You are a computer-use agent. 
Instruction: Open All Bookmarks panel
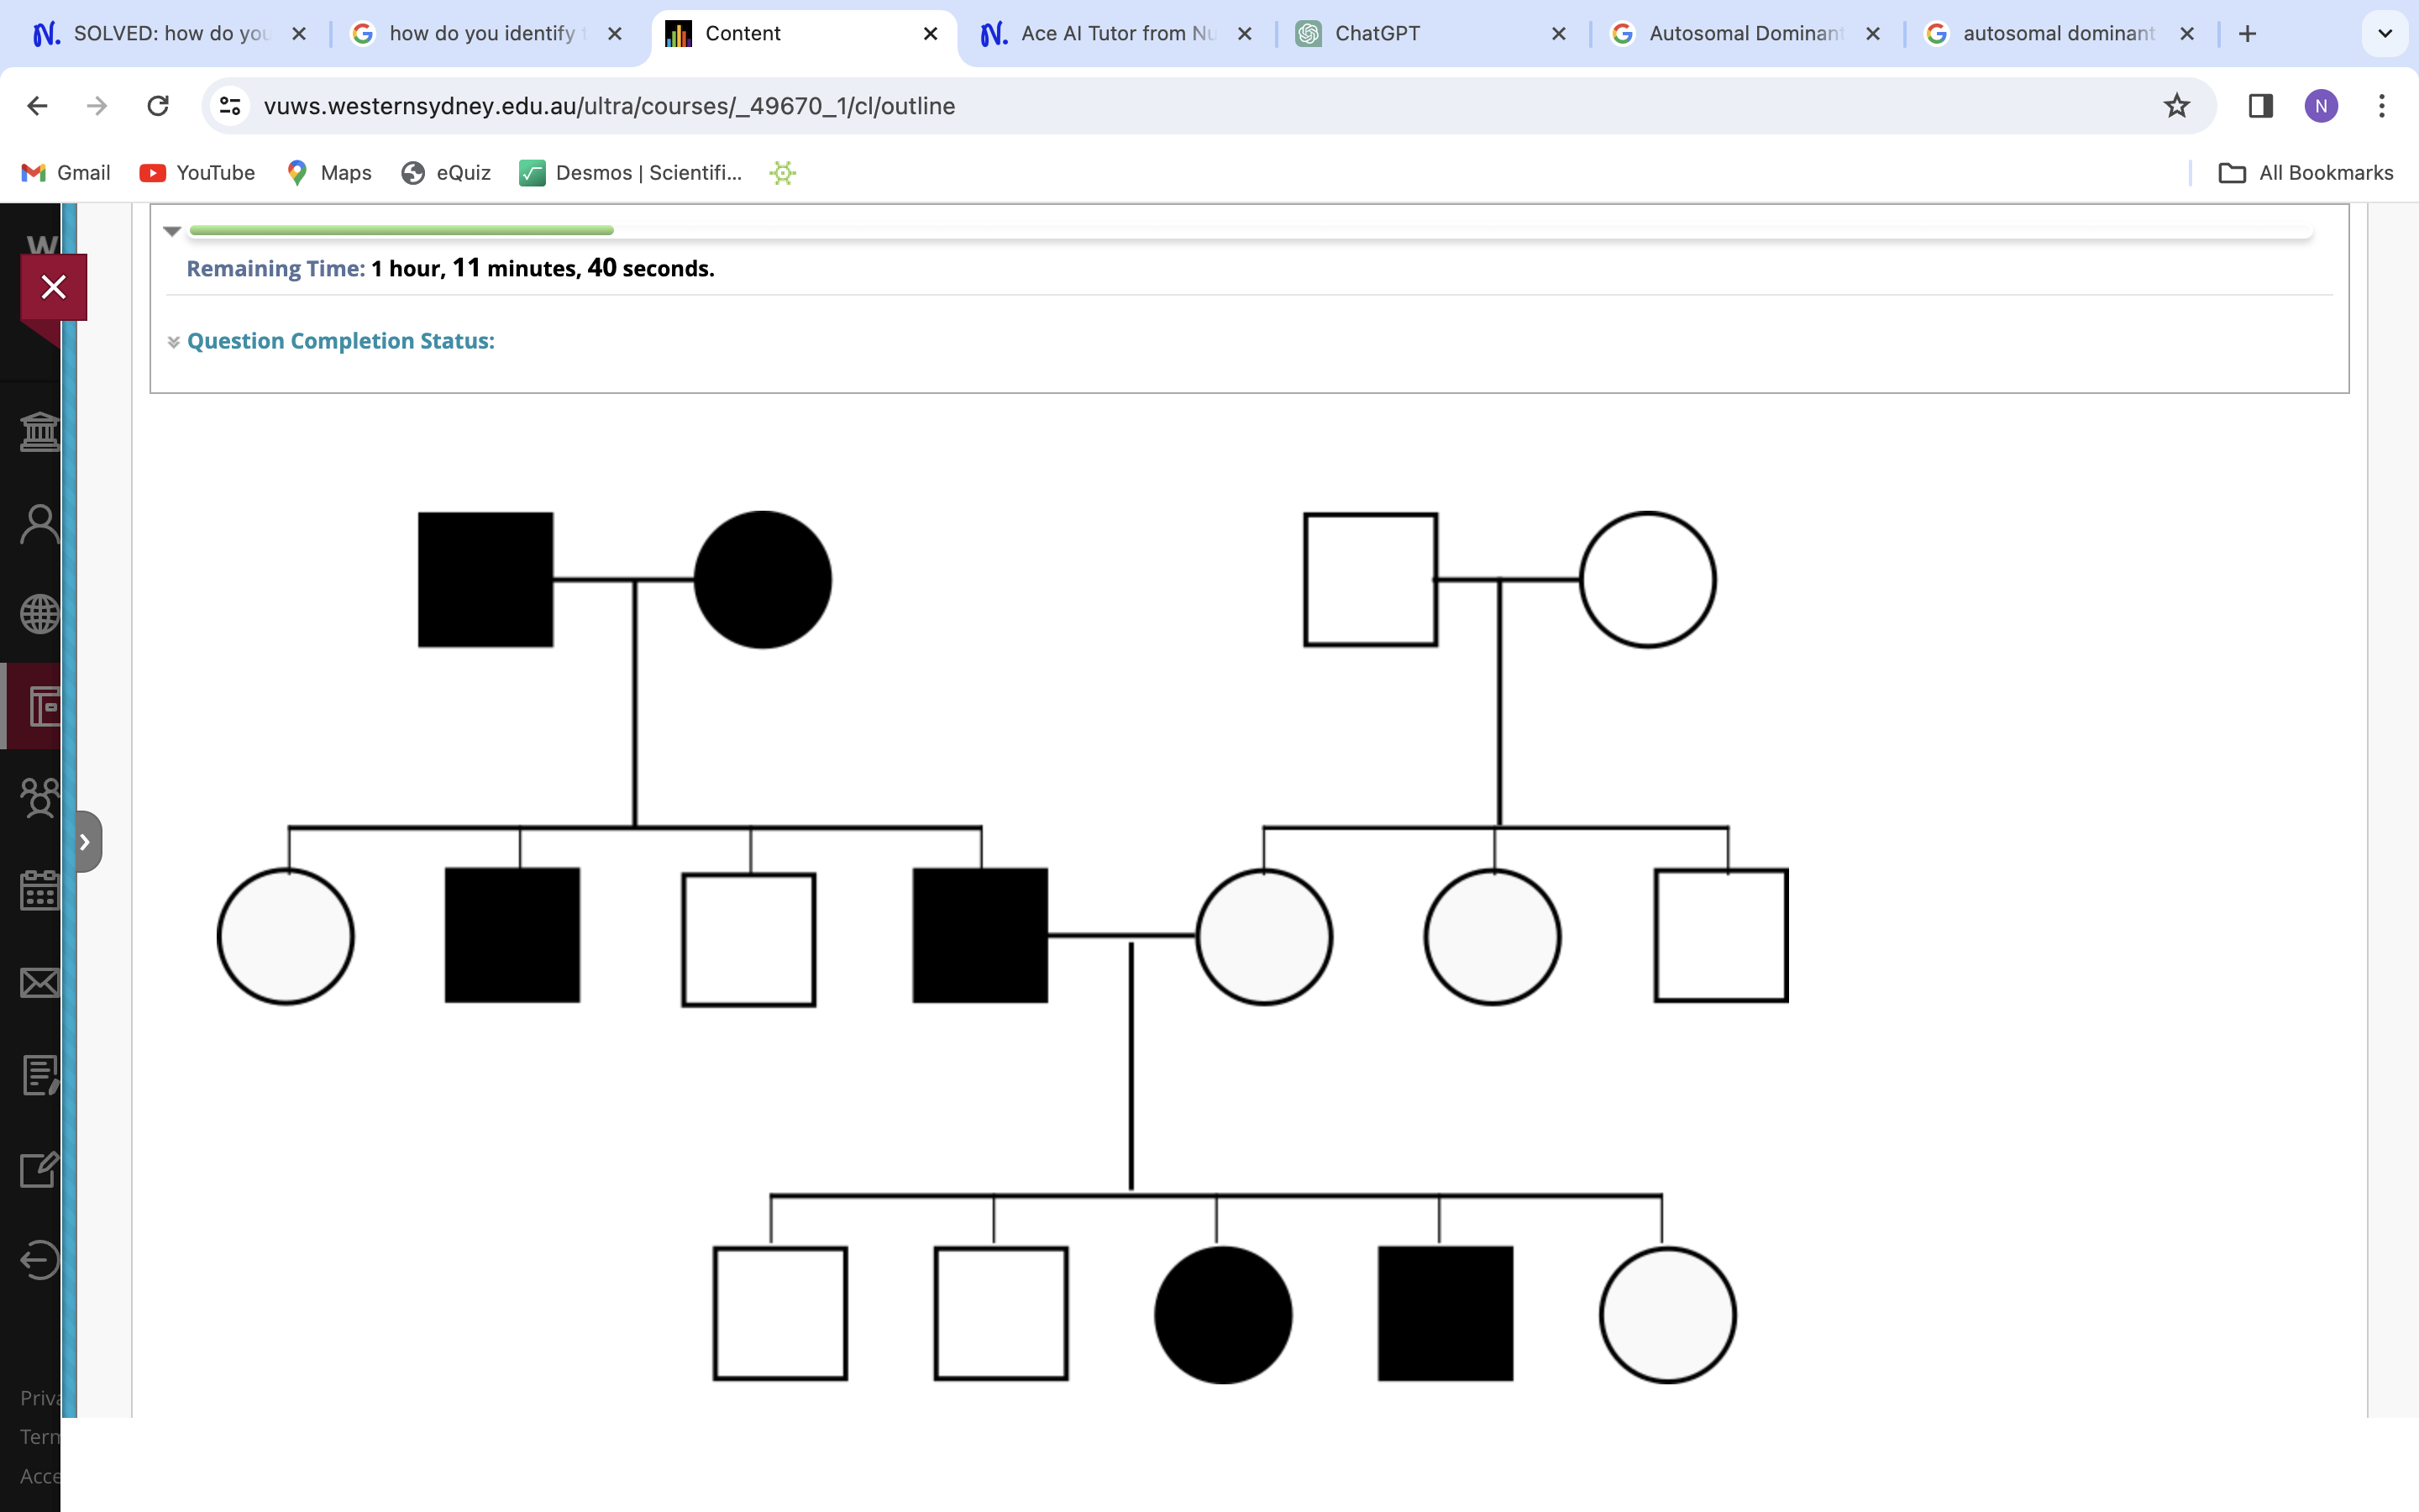pyautogui.click(x=2304, y=172)
